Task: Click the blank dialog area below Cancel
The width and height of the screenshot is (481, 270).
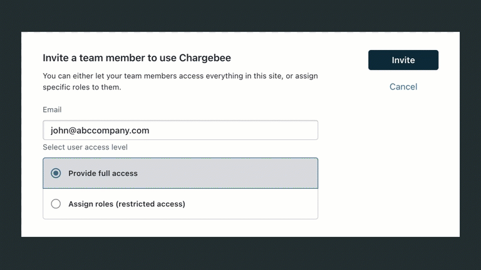Action: (x=403, y=162)
